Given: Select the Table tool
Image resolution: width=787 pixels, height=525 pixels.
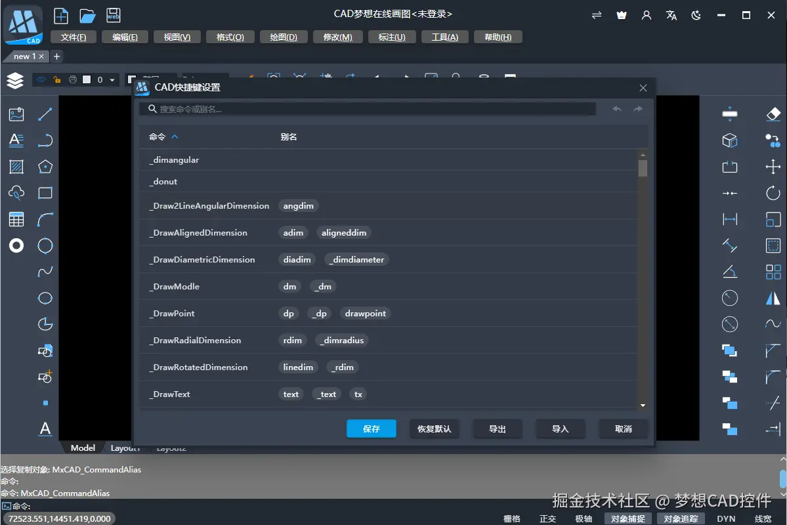Looking at the screenshot, I should point(16,219).
